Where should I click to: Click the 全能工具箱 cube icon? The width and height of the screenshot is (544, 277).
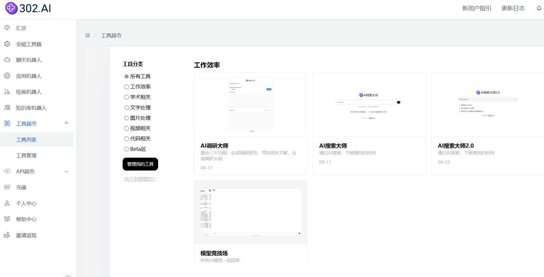(x=7, y=44)
